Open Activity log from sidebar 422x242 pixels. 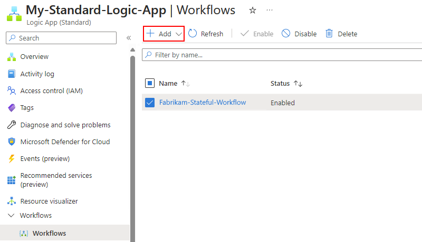tap(37, 74)
